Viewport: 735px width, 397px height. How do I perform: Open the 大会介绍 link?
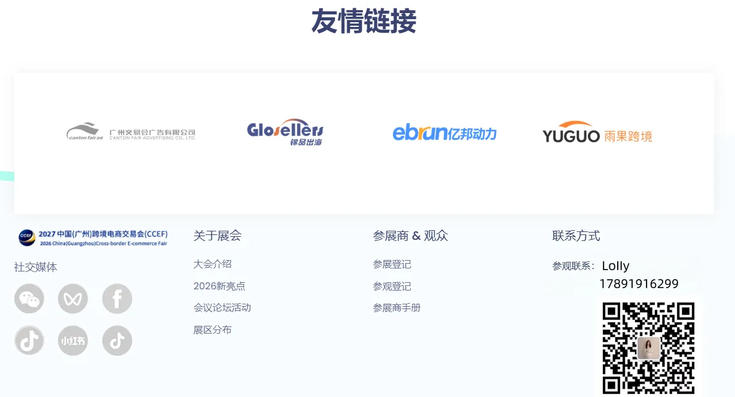pos(212,264)
